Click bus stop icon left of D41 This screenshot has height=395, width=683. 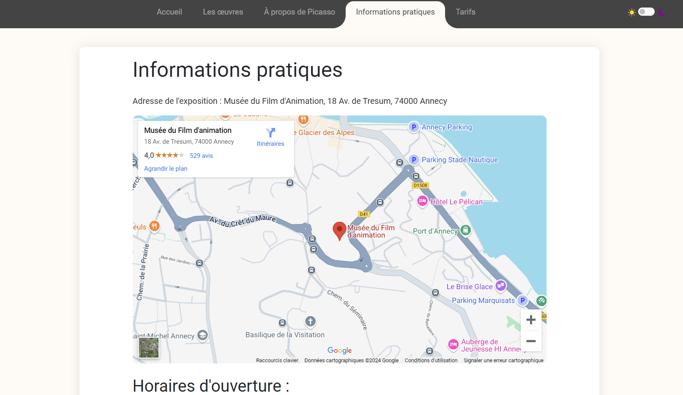(380, 202)
